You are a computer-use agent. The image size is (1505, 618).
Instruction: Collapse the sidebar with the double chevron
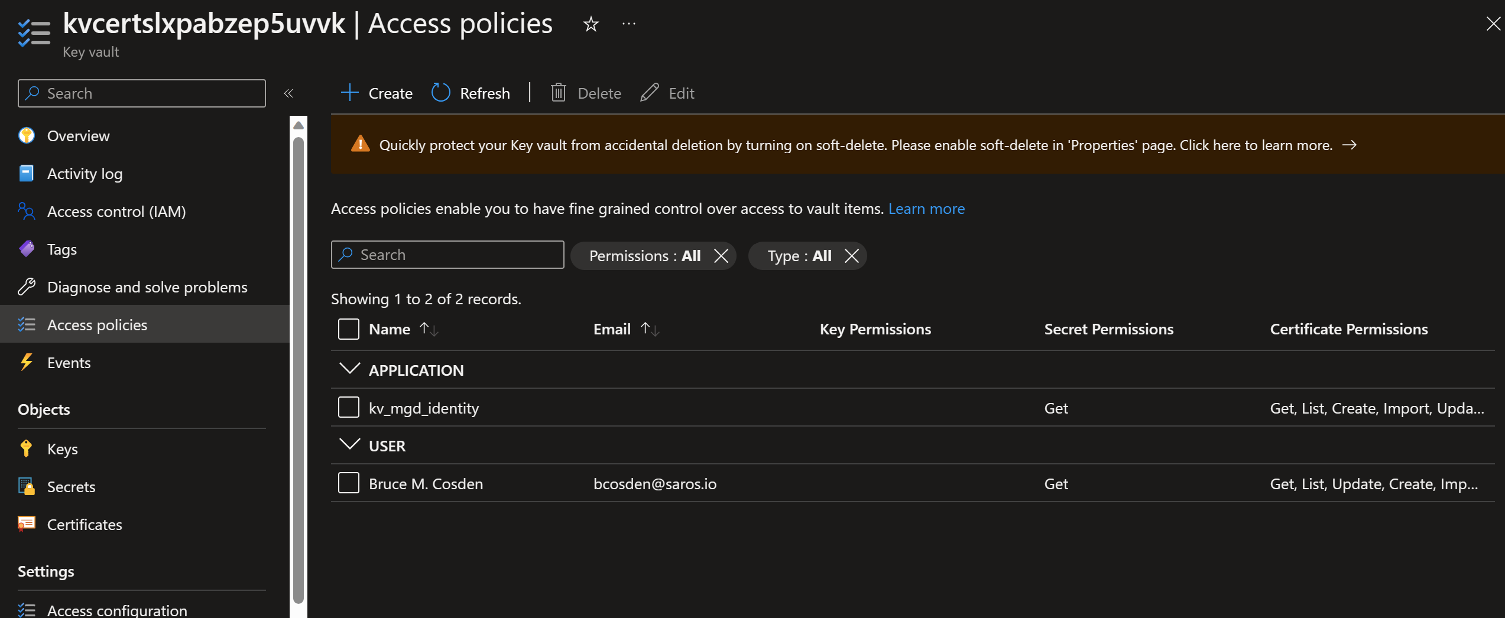click(x=288, y=93)
